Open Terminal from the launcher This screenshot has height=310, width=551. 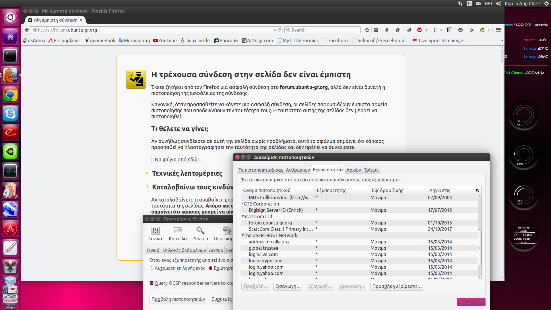click(10, 55)
